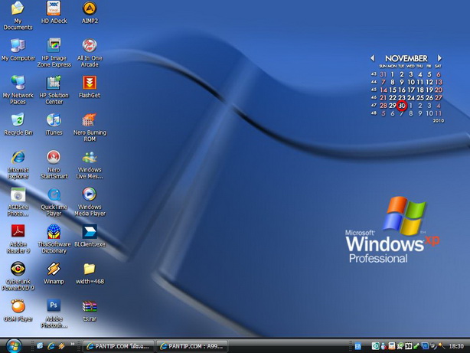
Task: Launch GOM Player desktop icon
Action: pyautogui.click(x=18, y=306)
